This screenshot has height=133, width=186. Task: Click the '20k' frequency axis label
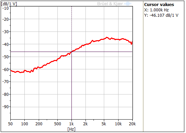point(132,124)
